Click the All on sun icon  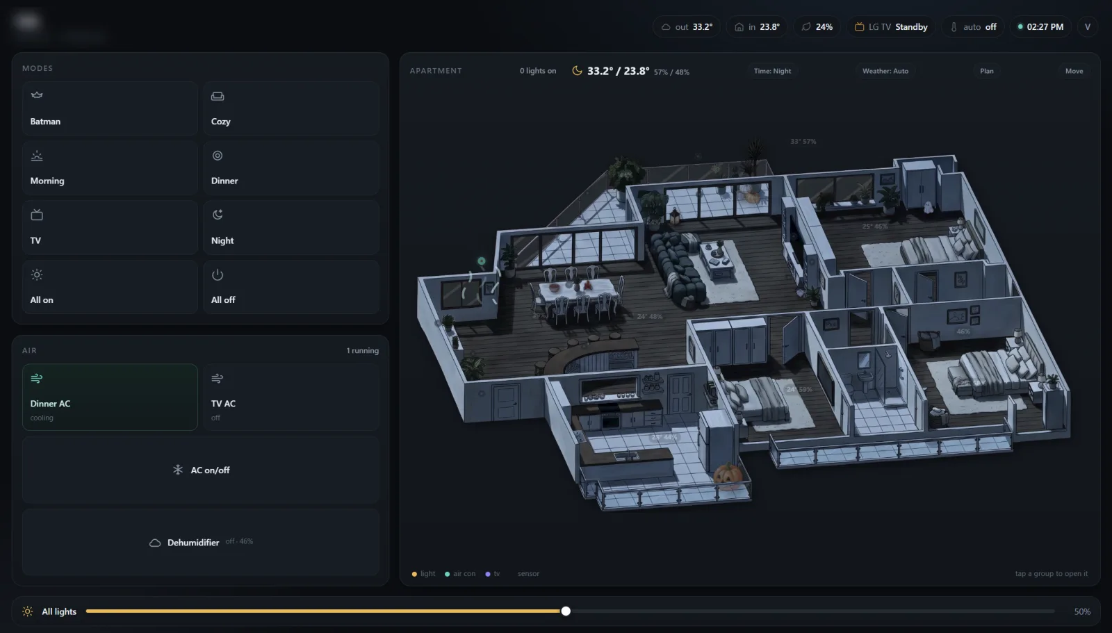click(37, 274)
